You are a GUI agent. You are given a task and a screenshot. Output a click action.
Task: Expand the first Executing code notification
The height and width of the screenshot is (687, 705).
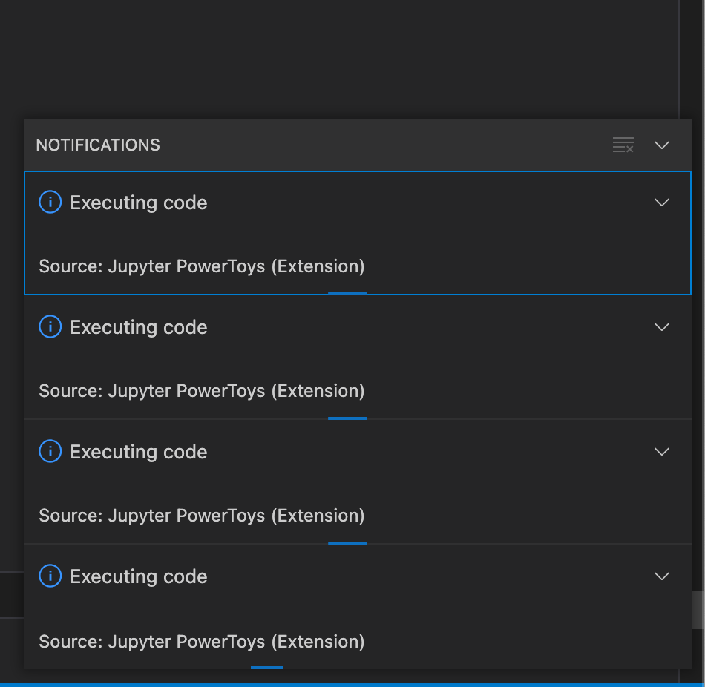pos(661,202)
